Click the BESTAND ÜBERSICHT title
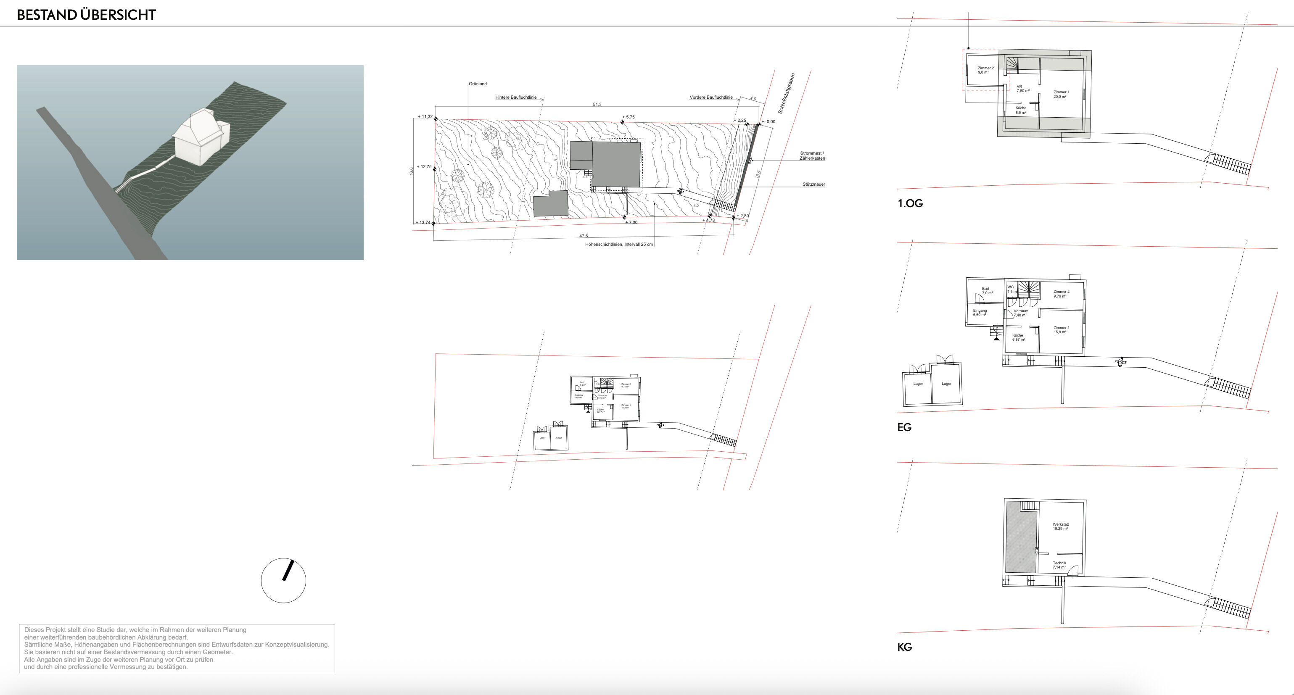This screenshot has height=695, width=1294. [87, 15]
